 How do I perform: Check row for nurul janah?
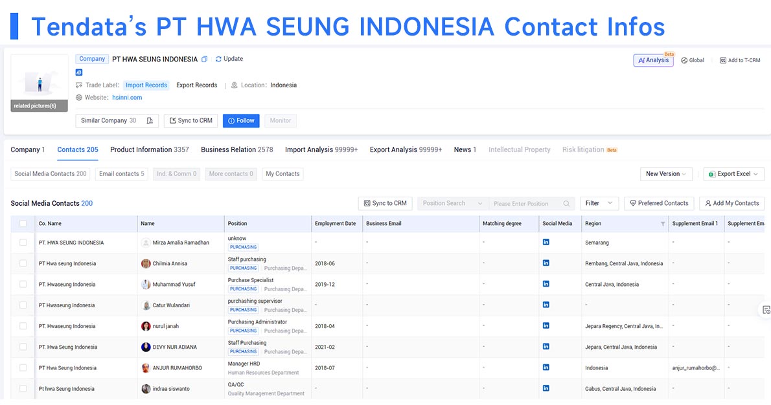click(23, 326)
